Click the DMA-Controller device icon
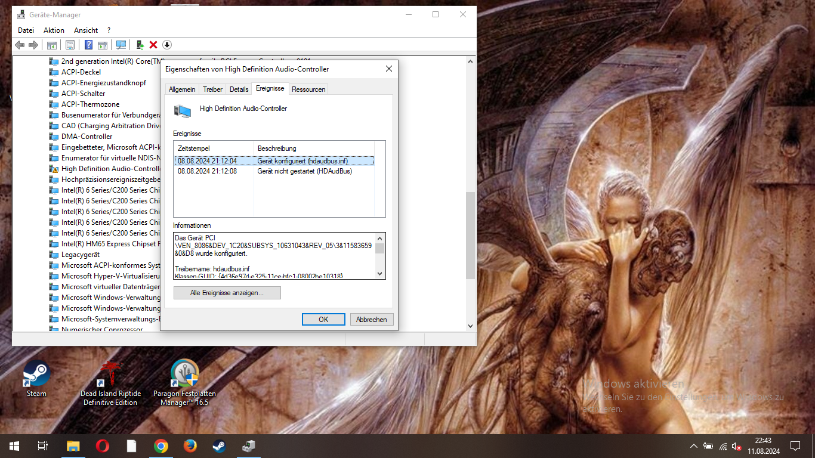This screenshot has width=815, height=458. (54, 137)
